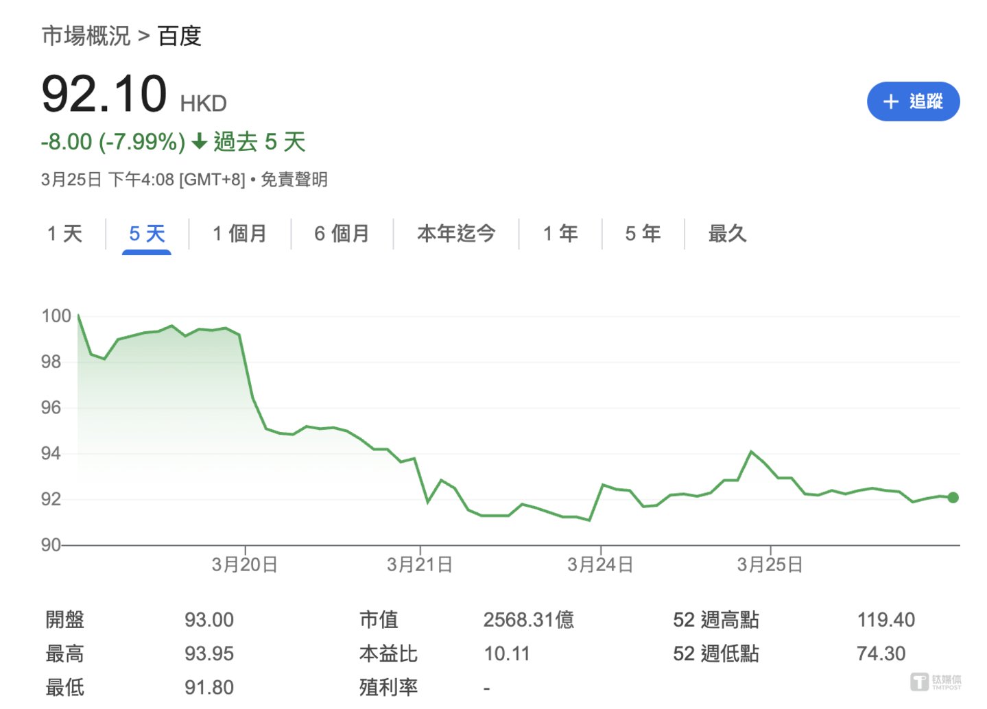Click the TMTPOST watermark logo
987x709 pixels.
click(x=936, y=682)
